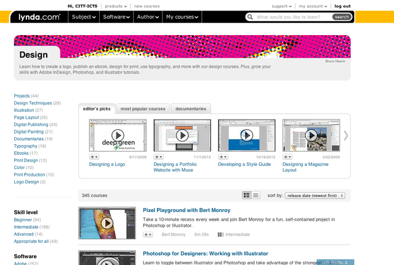Screen dimensions: 394x265
Task: Click log out
Action: [342, 6]
